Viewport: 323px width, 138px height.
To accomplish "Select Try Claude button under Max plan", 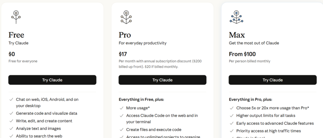I will (x=273, y=80).
